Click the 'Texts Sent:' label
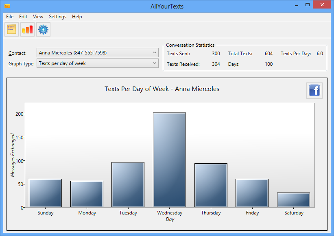 [178, 54]
